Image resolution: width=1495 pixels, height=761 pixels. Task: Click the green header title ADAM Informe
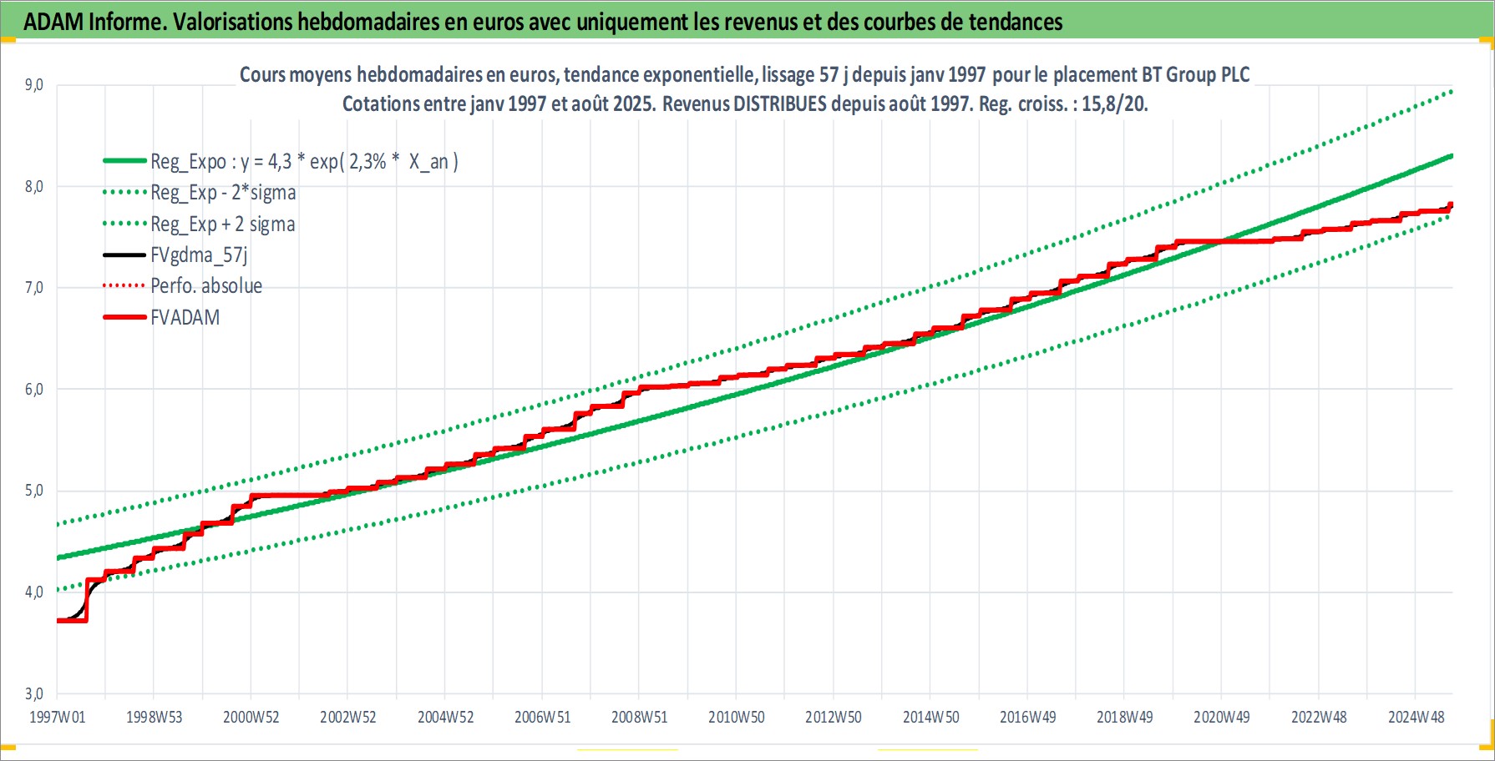coord(543,22)
